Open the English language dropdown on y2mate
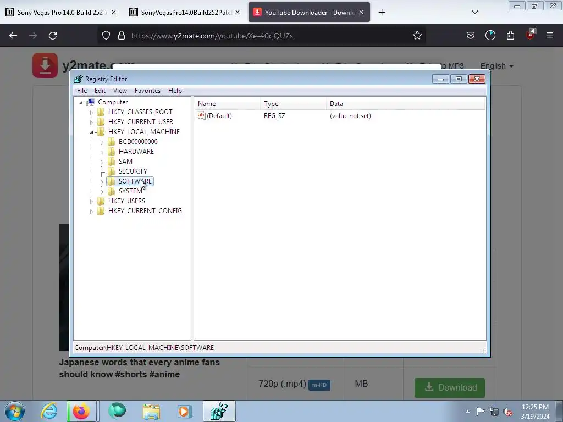Screen dimensions: 563x422 pyautogui.click(x=497, y=66)
